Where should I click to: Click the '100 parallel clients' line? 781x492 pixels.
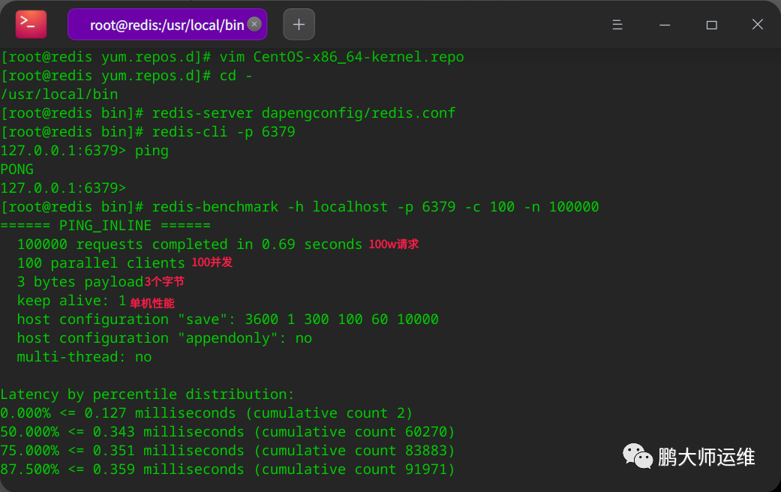[101, 263]
